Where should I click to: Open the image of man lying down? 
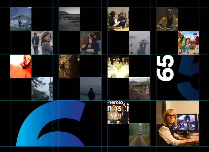pos(91,43)
